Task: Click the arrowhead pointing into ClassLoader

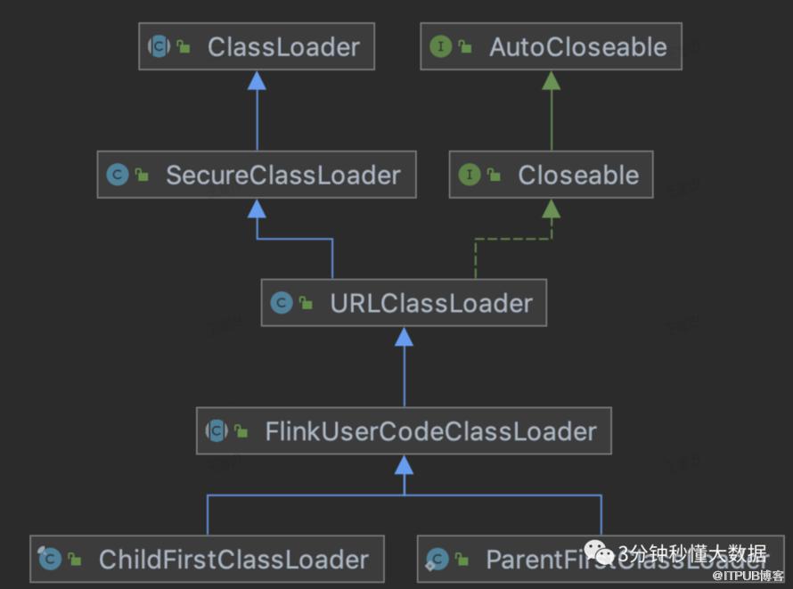Action: [x=258, y=81]
